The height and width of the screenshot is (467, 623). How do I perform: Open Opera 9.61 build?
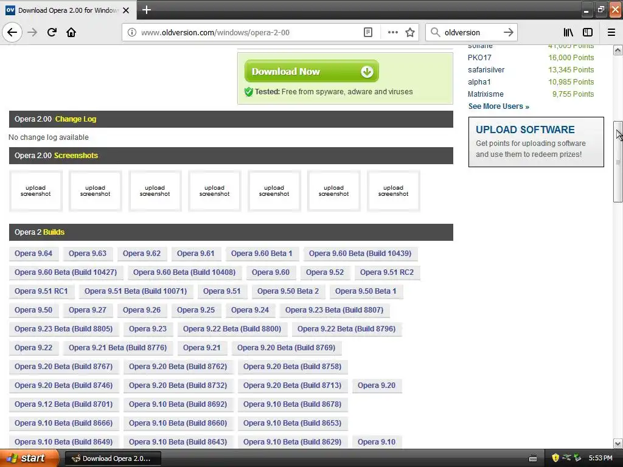195,254
